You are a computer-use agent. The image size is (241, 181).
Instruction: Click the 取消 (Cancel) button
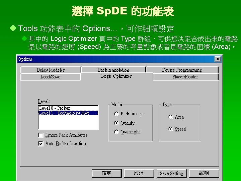pos(139,173)
